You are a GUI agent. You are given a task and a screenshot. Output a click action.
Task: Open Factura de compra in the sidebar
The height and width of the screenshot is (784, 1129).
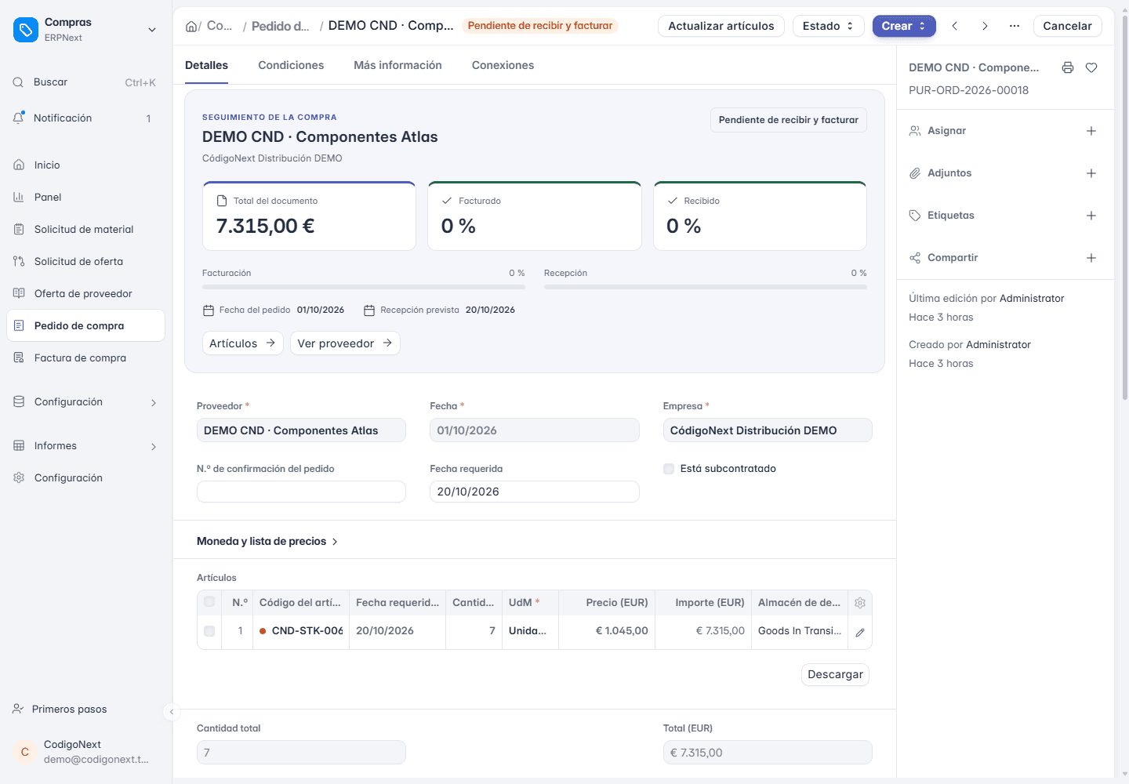point(85,358)
